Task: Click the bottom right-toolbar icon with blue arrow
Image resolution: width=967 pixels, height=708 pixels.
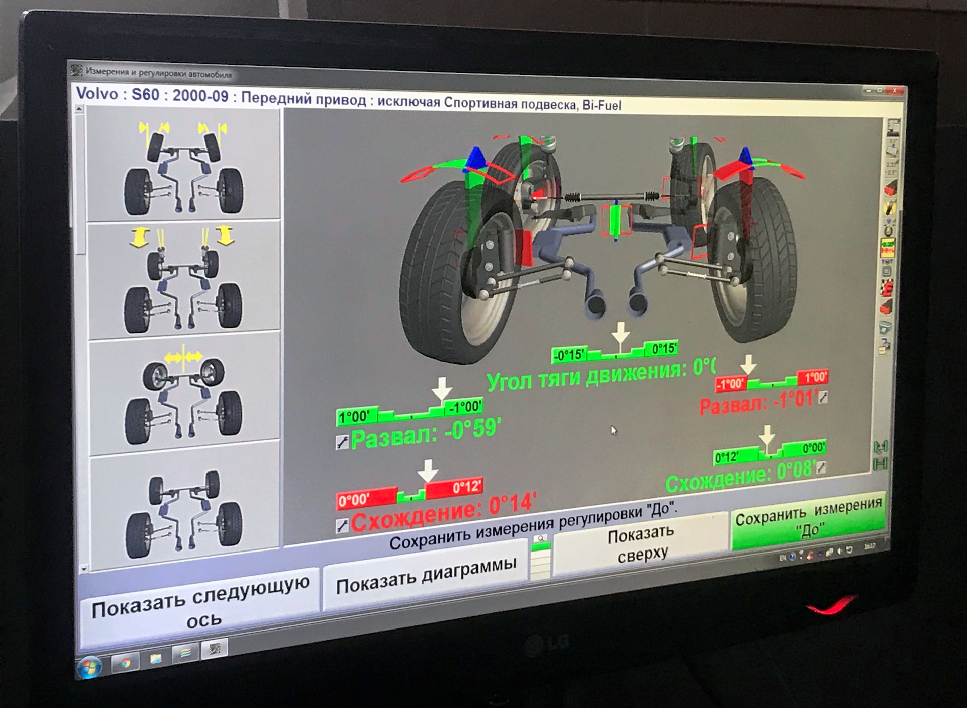Action: click(x=885, y=346)
